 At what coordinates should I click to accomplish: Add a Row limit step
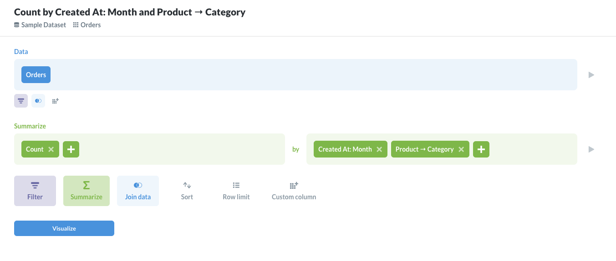pos(236,191)
